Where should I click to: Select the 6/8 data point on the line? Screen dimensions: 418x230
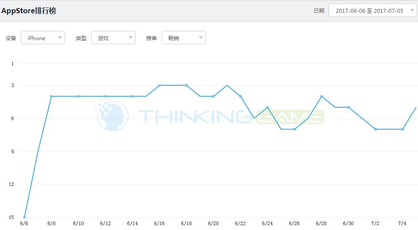(51, 96)
